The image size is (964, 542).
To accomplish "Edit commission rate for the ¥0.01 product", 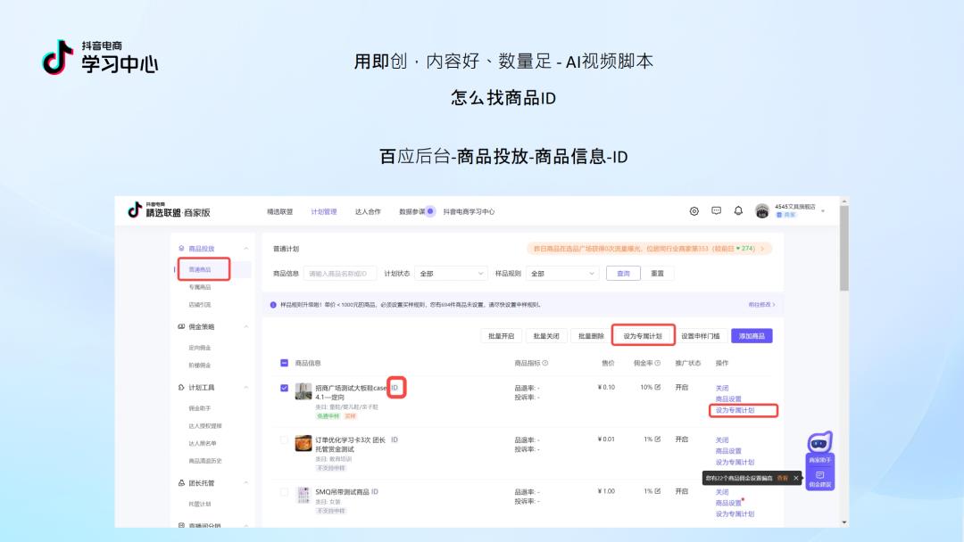I will 658,439.
